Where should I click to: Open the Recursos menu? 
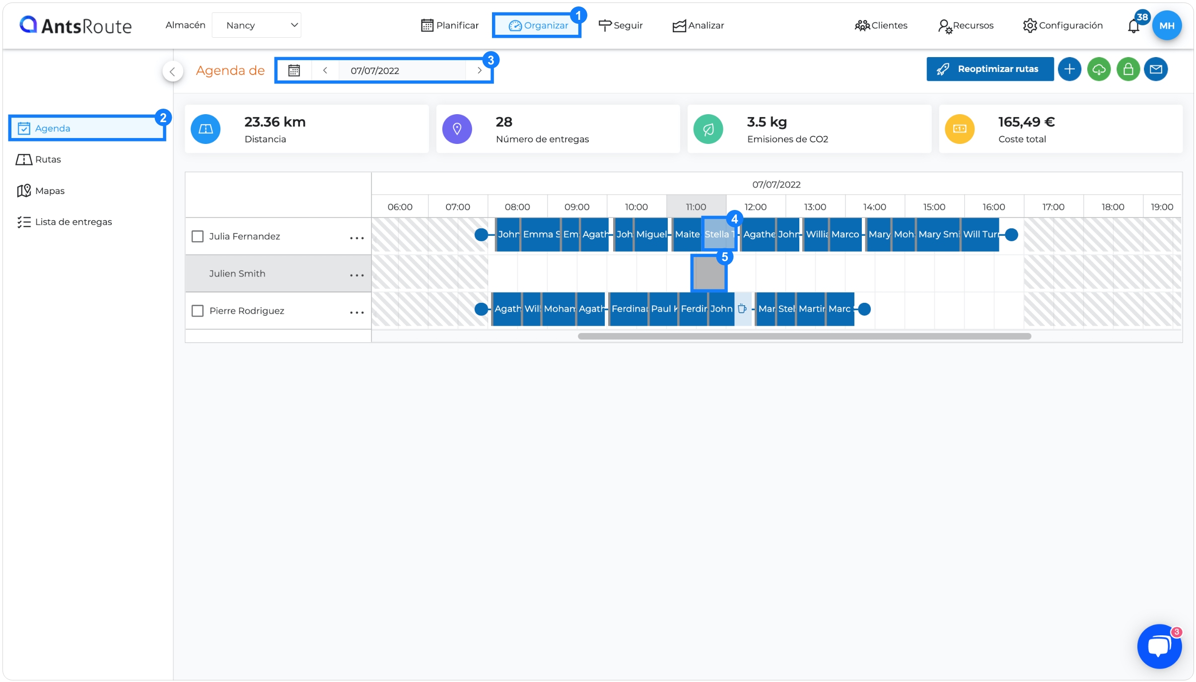966,25
